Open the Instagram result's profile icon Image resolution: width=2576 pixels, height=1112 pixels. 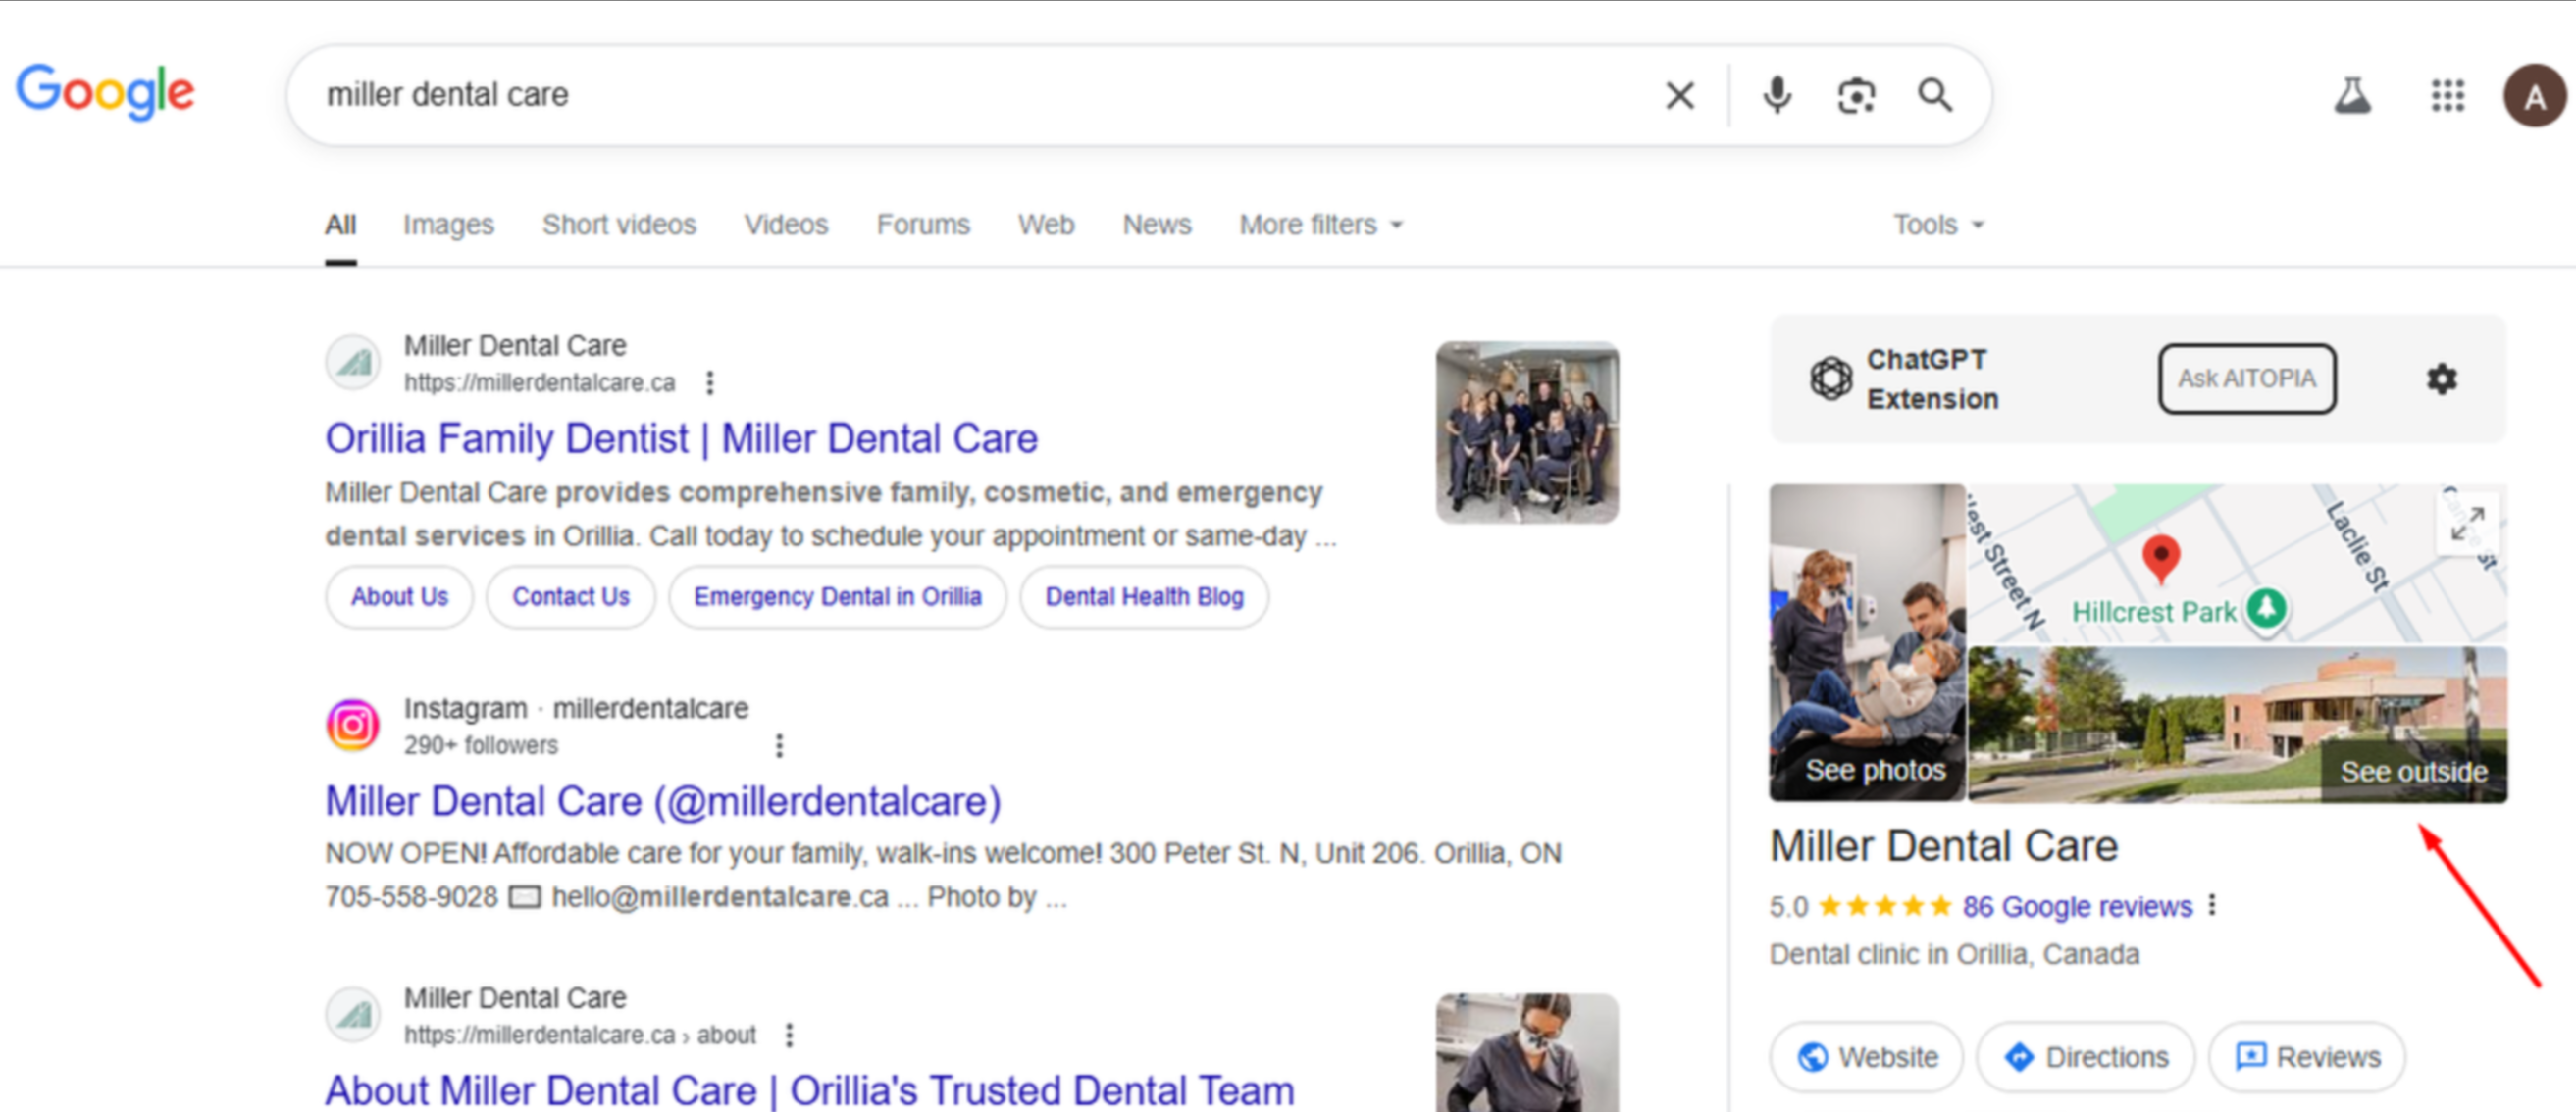click(352, 724)
